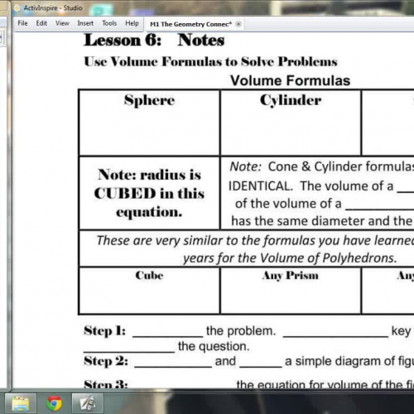Click the ActivInspire app icon in title bar

click(17, 8)
